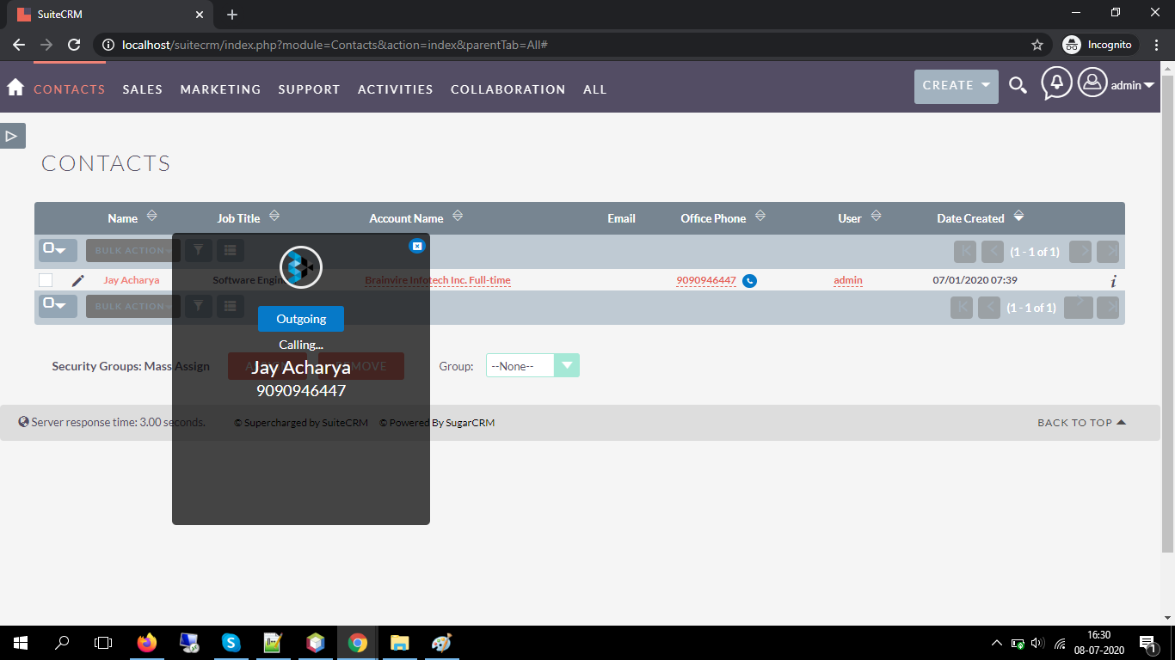The image size is (1175, 660).
Task: Open the Windows notification center
Action: coord(1147,643)
